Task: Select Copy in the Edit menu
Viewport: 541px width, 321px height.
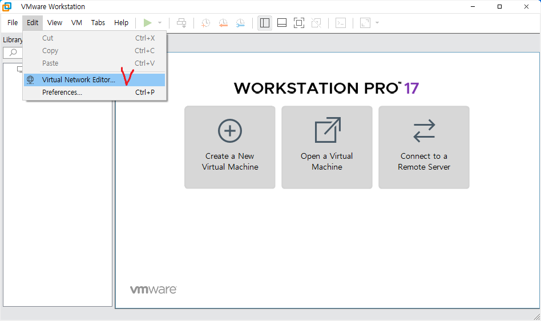Action: click(x=95, y=51)
